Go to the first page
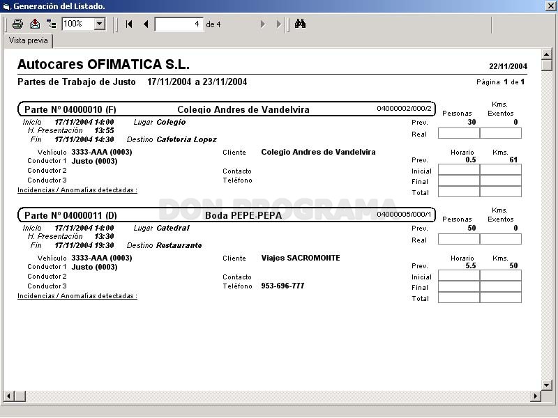Screen dimensions: 558x418 click(x=129, y=24)
